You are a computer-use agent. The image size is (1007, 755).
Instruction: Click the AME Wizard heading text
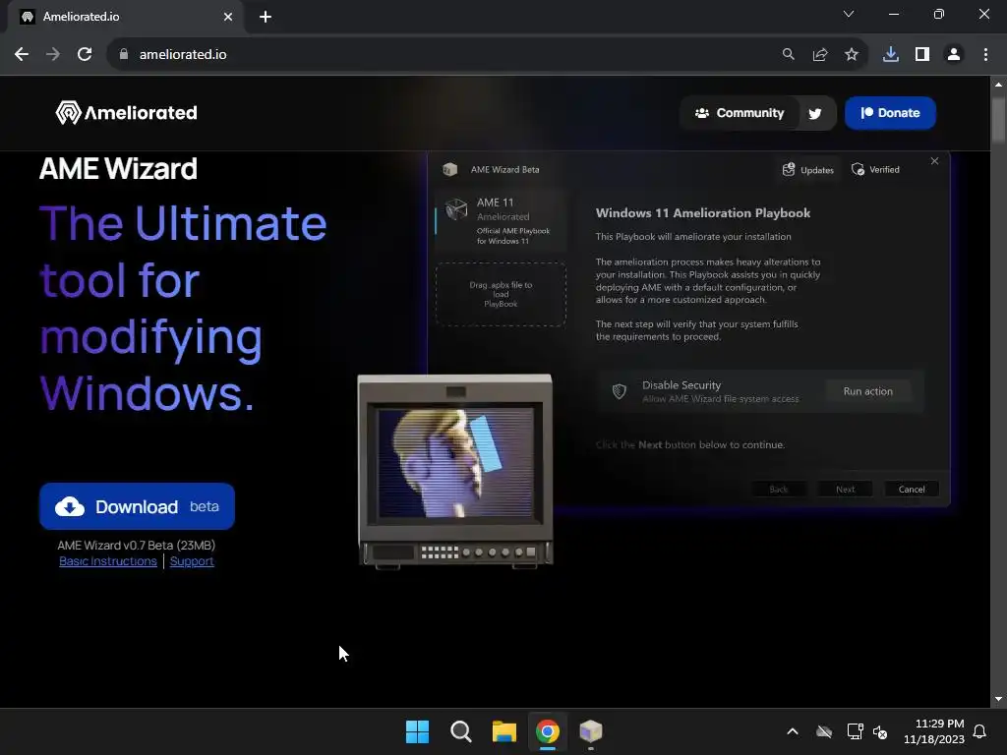(118, 169)
